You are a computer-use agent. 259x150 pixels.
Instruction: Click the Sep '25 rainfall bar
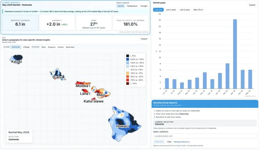click(189, 84)
